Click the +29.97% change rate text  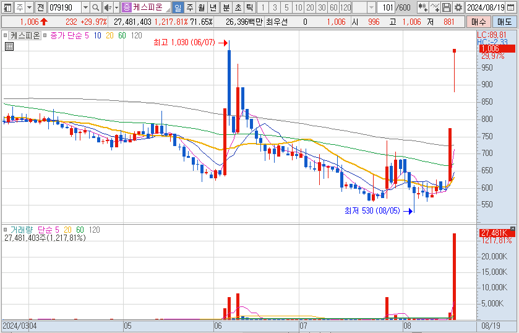pos(95,22)
